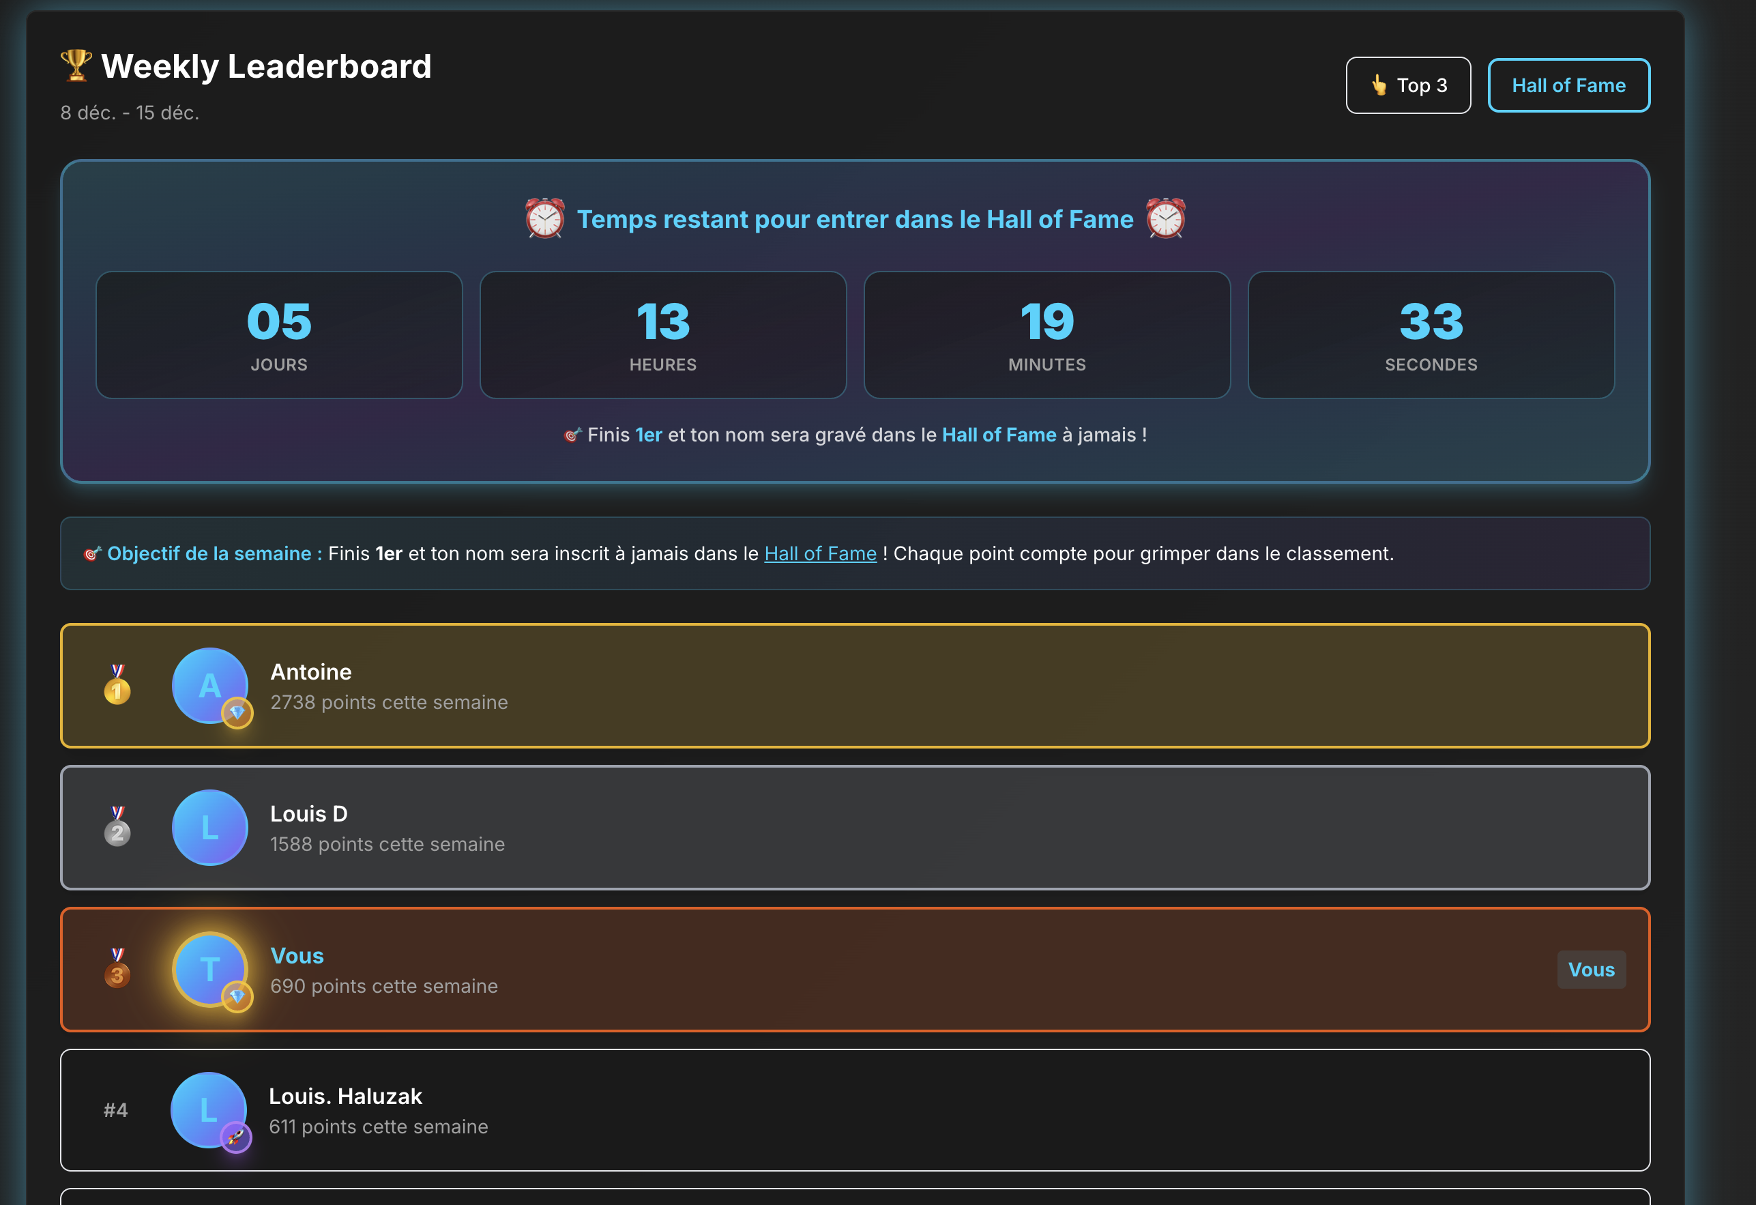Click the target icon before Objectif de la semaine

[92, 553]
